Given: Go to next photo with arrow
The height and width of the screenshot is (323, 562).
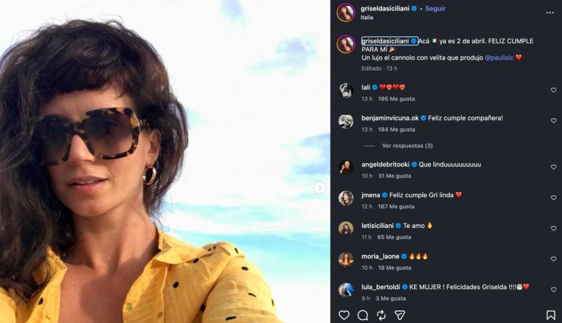Looking at the screenshot, I should pyautogui.click(x=320, y=188).
